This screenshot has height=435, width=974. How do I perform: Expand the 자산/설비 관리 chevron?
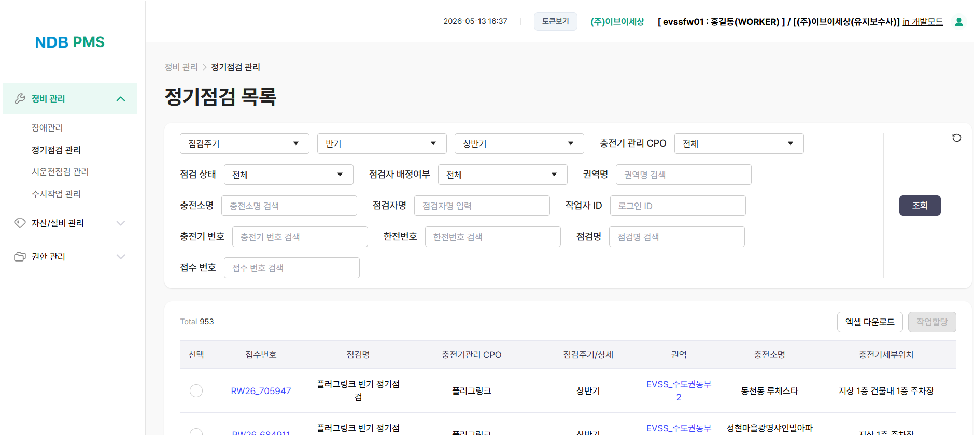point(121,223)
